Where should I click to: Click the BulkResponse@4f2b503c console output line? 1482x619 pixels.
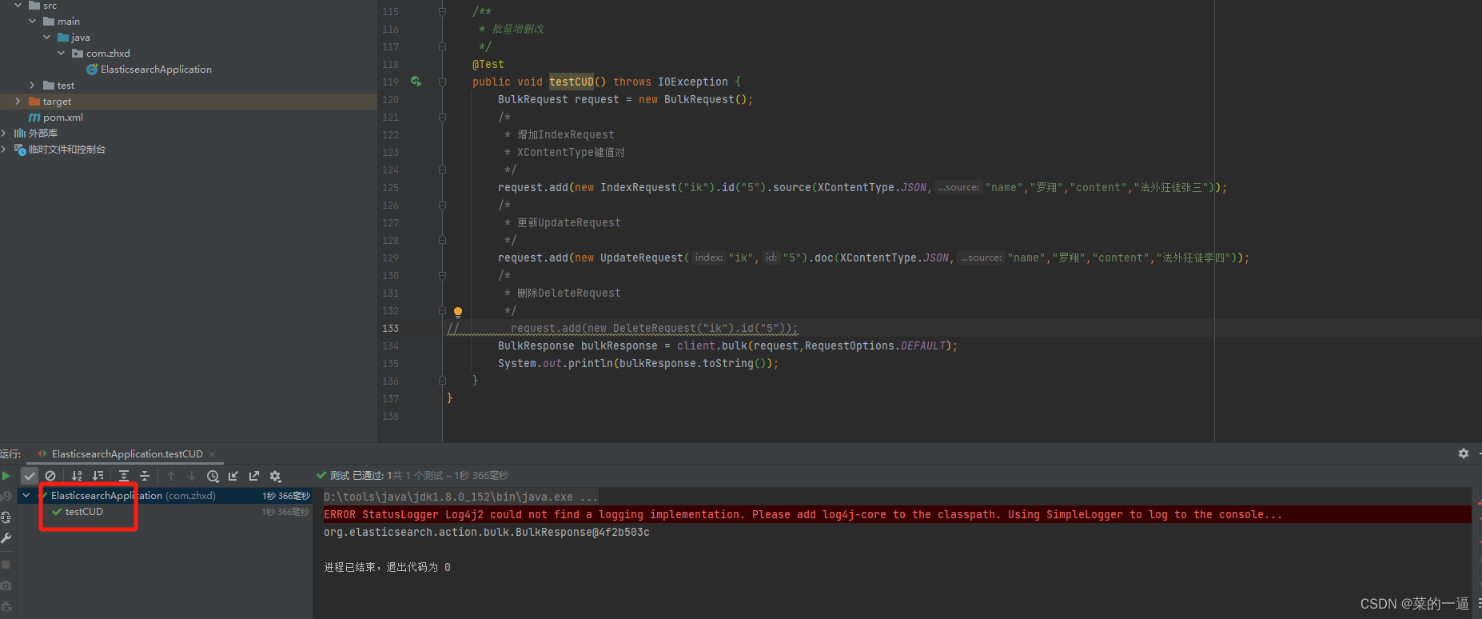(486, 532)
